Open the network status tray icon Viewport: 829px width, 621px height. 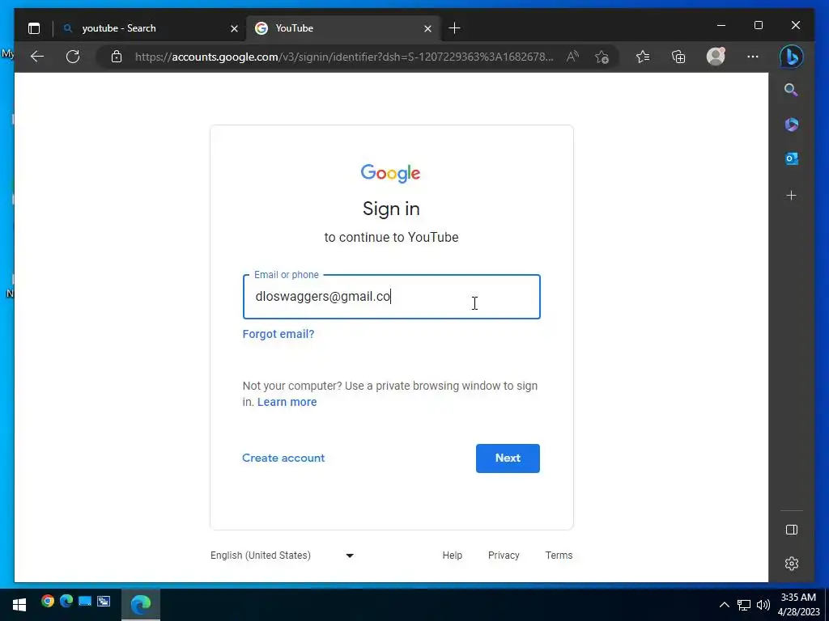(744, 605)
